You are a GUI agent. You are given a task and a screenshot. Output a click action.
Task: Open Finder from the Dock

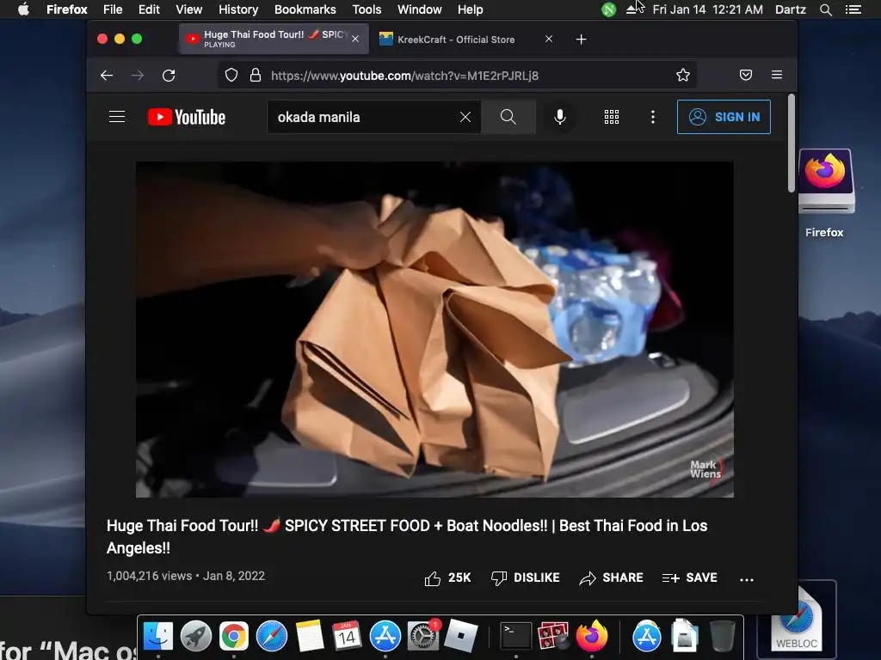click(x=158, y=636)
